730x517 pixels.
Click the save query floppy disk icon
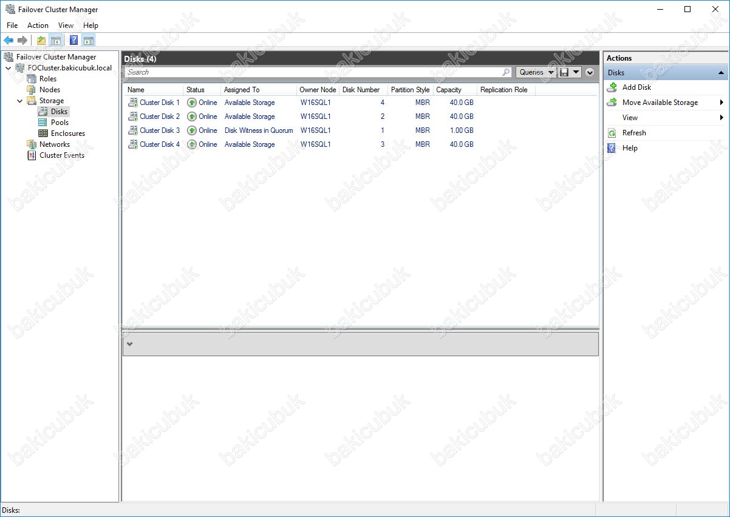pos(564,72)
